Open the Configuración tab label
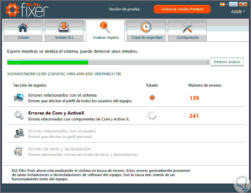Image resolution: width=251 pixels, height=193 pixels. pos(188,37)
